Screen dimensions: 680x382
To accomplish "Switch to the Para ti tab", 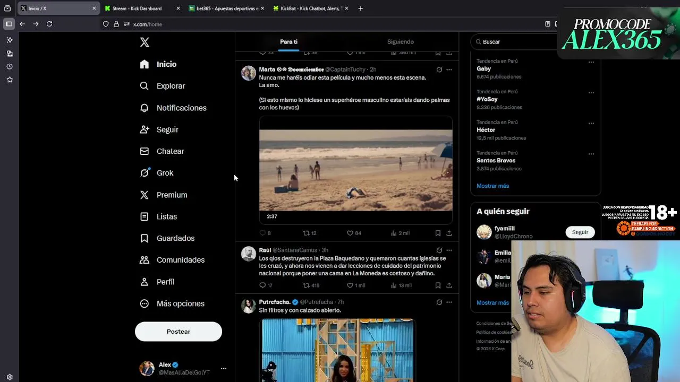I will click(288, 42).
